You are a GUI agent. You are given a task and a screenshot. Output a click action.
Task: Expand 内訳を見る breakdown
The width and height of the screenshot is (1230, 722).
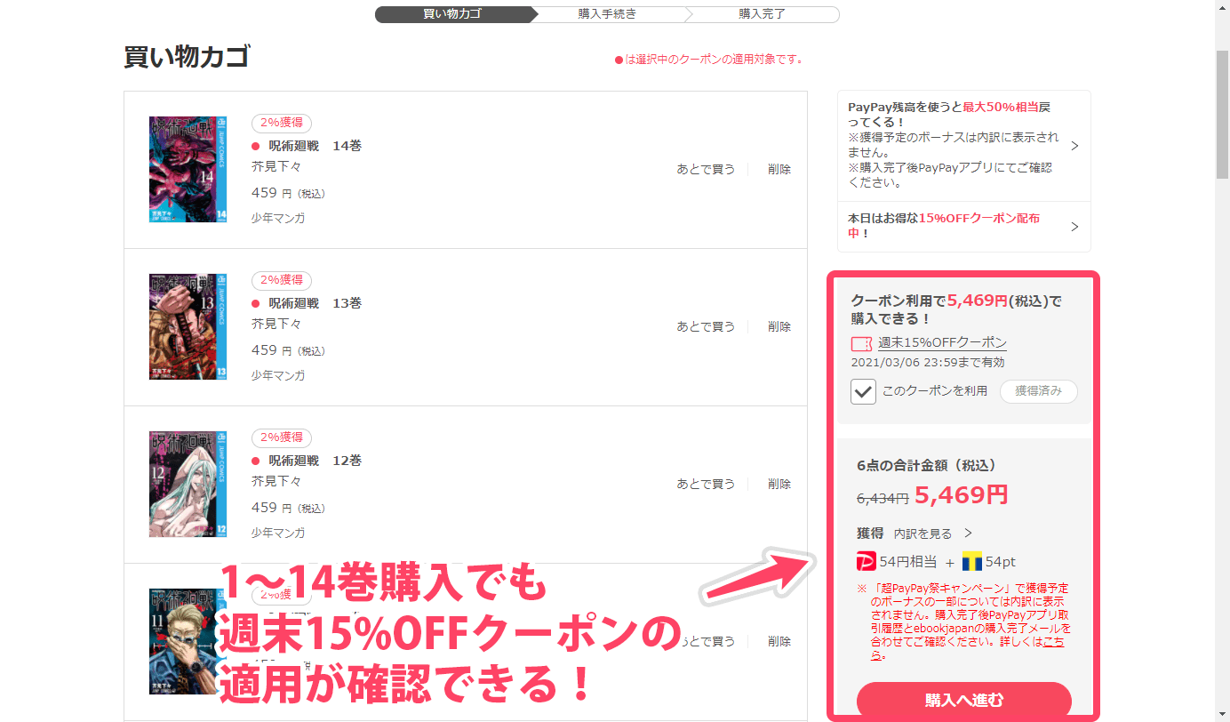[x=933, y=533]
